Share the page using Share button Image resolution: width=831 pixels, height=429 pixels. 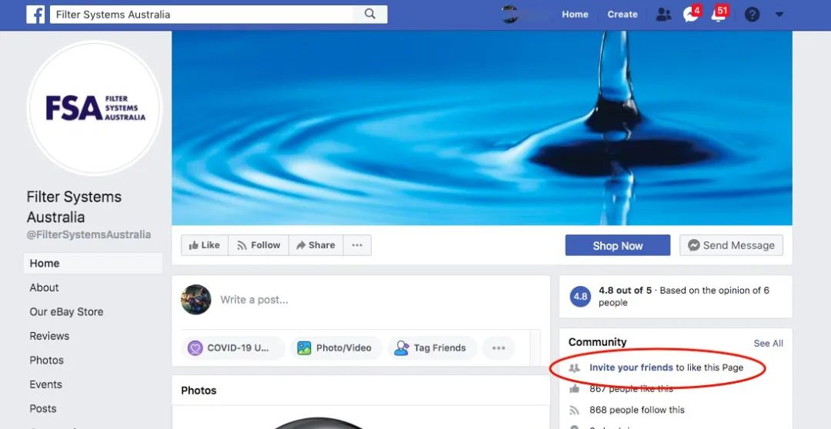pyautogui.click(x=316, y=245)
